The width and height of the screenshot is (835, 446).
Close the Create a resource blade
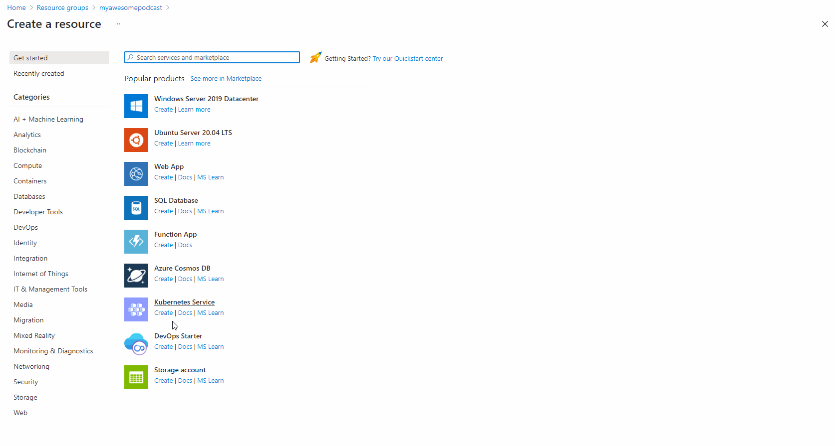point(825,24)
